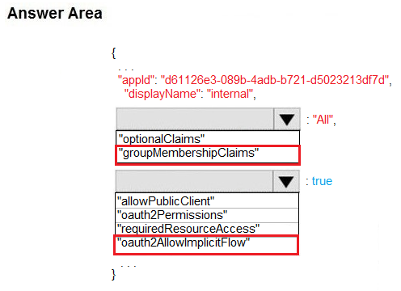This screenshot has width=401, height=291.
Task: Click the "appId" key text
Action: coord(136,80)
